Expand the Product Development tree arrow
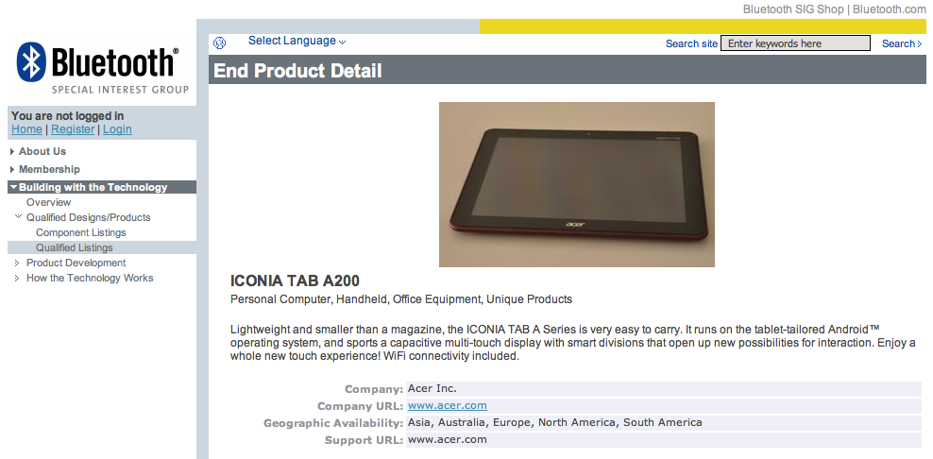This screenshot has width=933, height=459. tap(17, 263)
